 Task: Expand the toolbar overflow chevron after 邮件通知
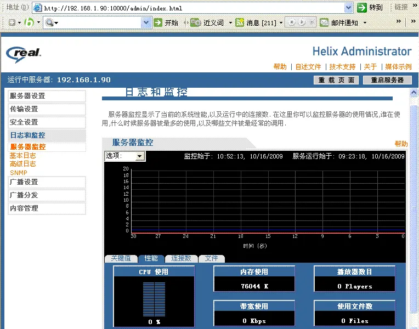[398, 21]
